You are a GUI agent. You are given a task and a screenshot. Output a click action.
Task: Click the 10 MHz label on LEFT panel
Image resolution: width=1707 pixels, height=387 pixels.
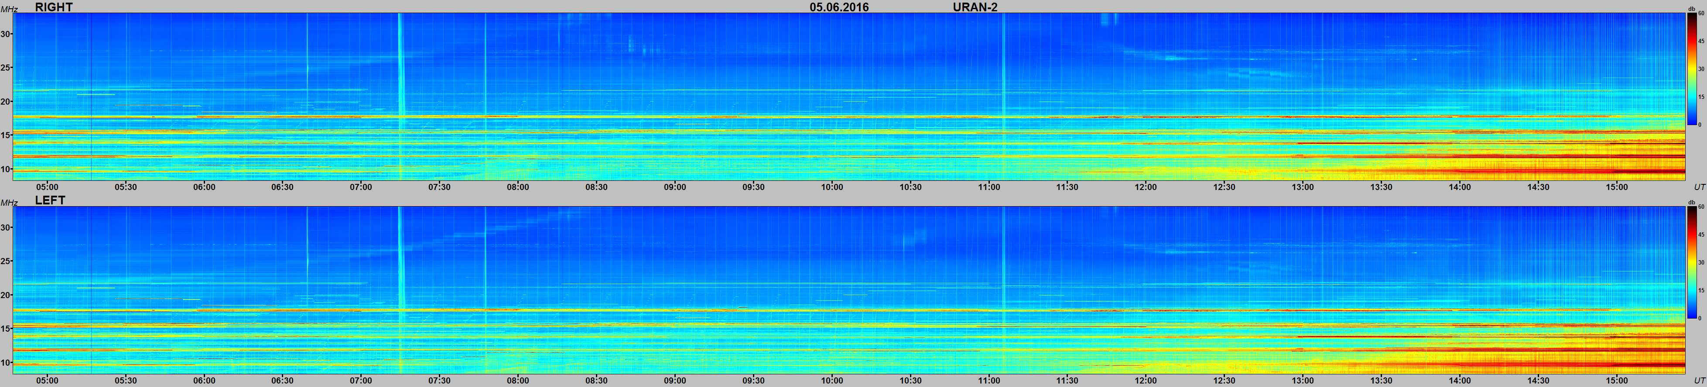tap(6, 362)
